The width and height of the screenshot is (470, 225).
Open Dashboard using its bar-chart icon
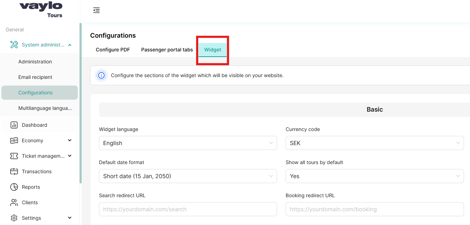point(14,125)
